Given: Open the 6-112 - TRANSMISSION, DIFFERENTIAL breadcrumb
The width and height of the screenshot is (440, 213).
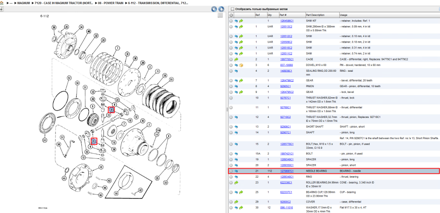Looking at the screenshot, I should coord(158,3).
